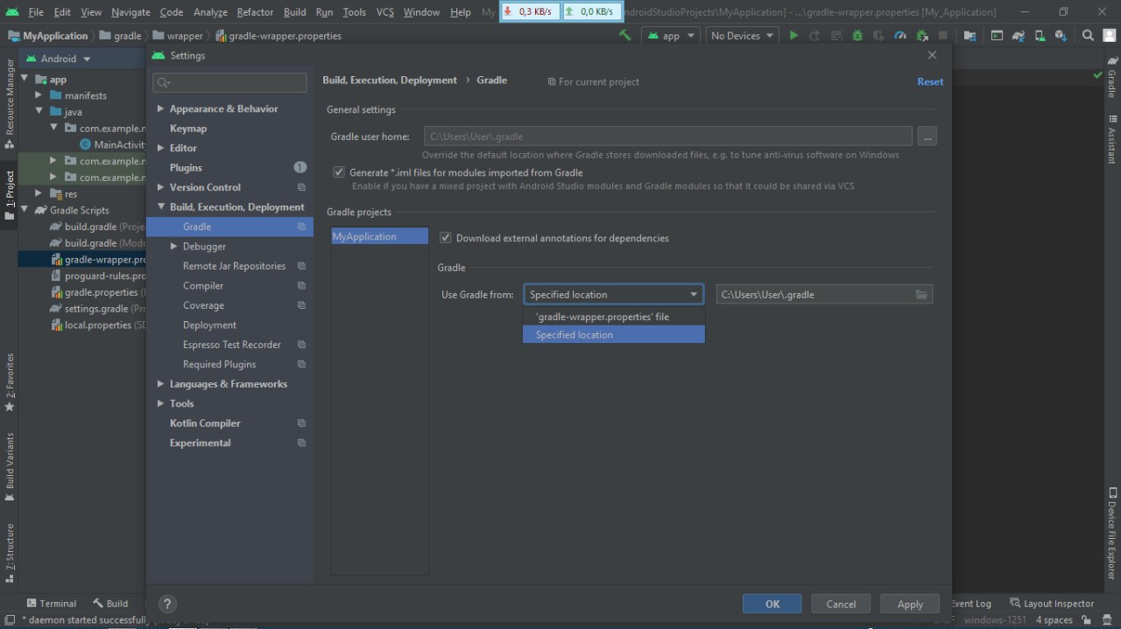Open the Terminal tool window
The width and height of the screenshot is (1121, 629).
pyautogui.click(x=52, y=604)
